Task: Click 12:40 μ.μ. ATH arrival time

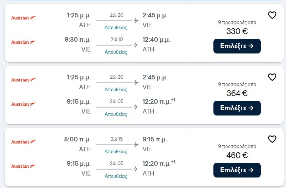Action: tap(156, 39)
